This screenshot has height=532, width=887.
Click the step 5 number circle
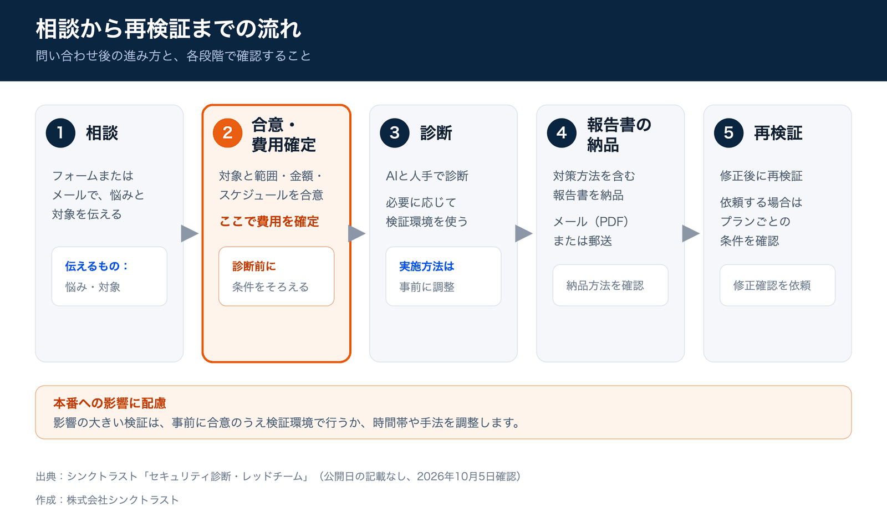click(x=728, y=133)
